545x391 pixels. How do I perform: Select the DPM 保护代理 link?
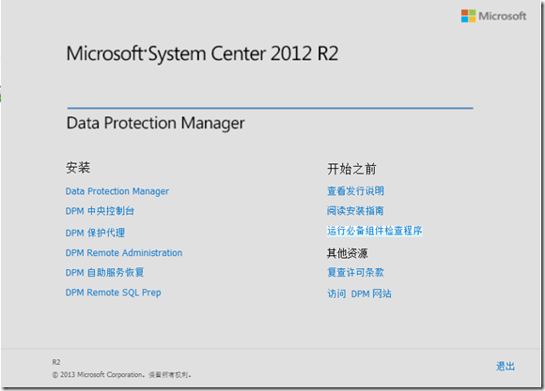click(x=95, y=233)
